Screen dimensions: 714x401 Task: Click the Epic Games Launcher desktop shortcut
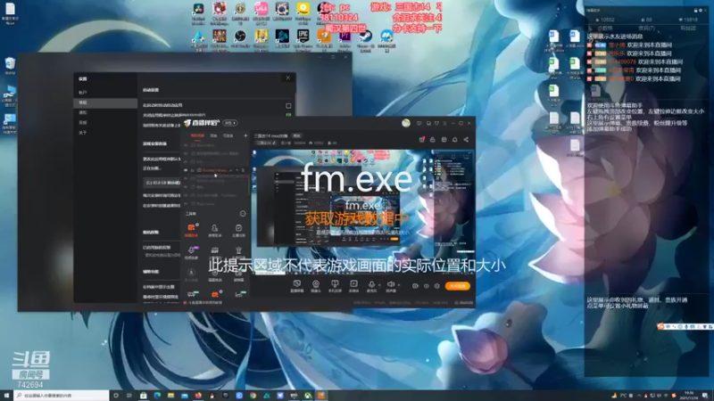click(x=303, y=40)
